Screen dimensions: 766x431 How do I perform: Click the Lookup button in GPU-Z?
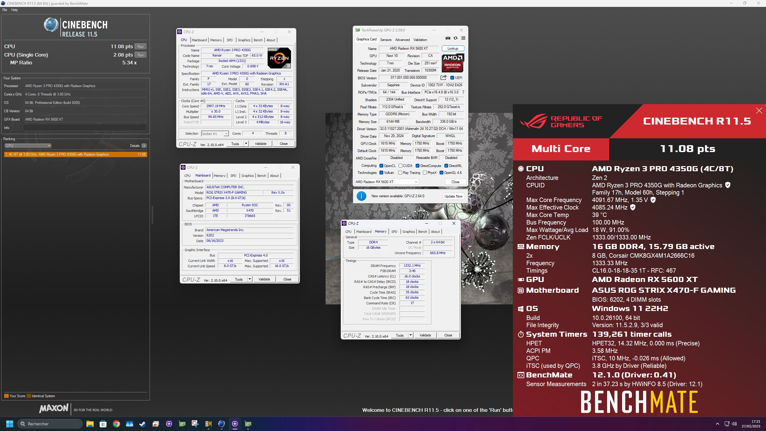453,48
